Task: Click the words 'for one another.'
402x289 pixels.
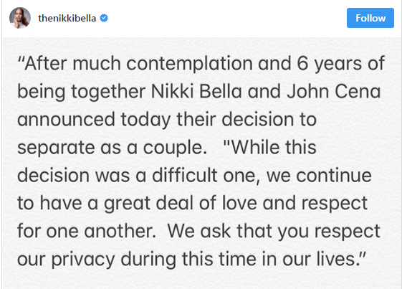Action: point(87,231)
